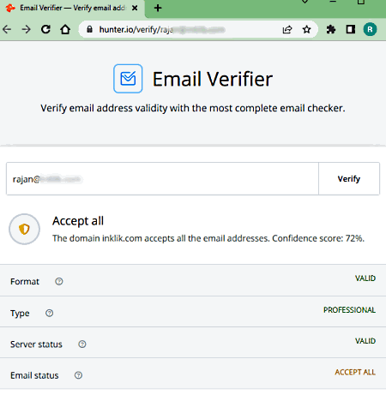Image resolution: width=386 pixels, height=407 pixels.
Task: Open the extensions puzzle icon
Action: pos(331,29)
